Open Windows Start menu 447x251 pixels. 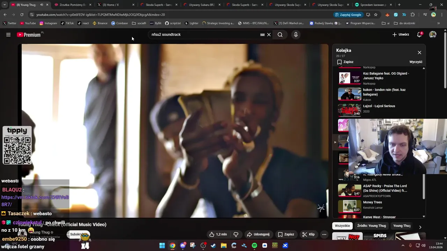click(162, 245)
